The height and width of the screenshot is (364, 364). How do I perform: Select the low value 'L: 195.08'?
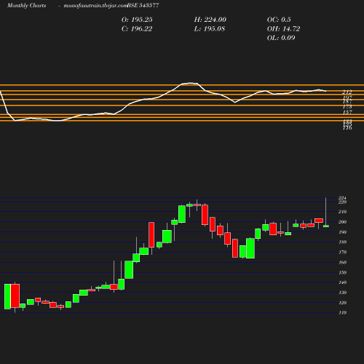[210, 29]
